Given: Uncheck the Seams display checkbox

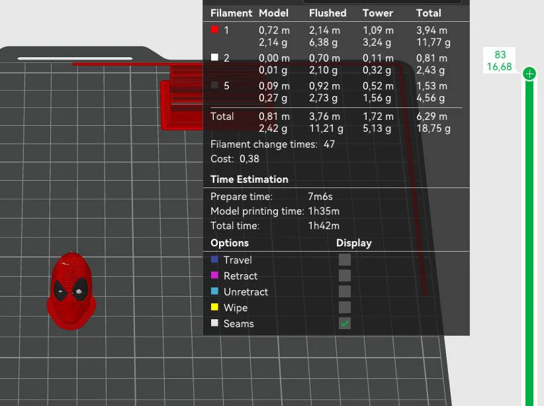Looking at the screenshot, I should (x=345, y=324).
